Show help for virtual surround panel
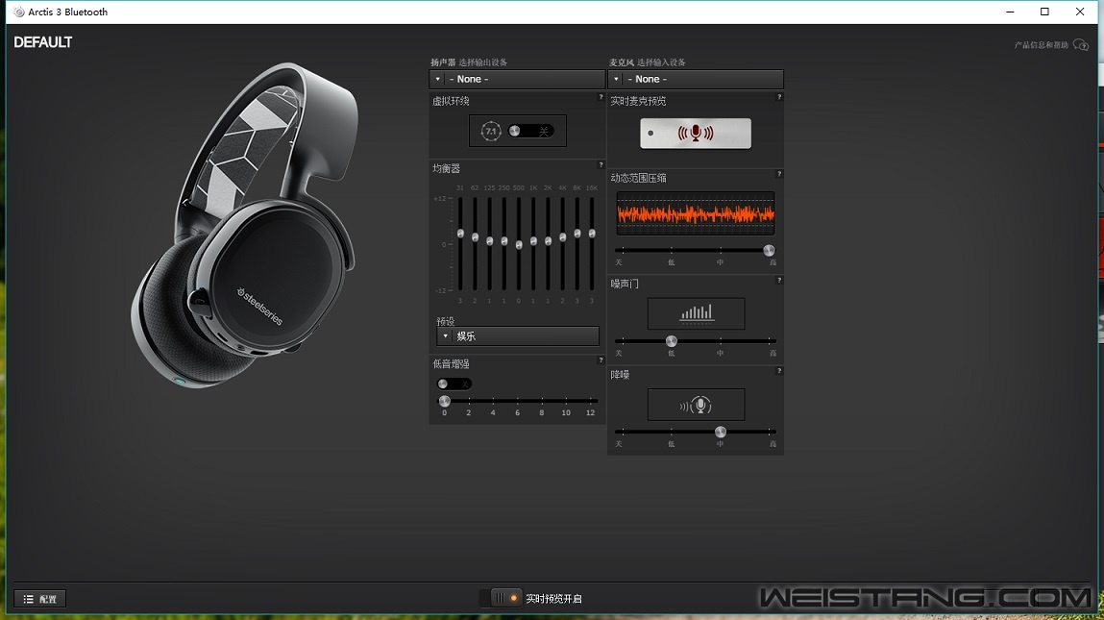Viewport: 1104px width, 620px height. (x=601, y=97)
